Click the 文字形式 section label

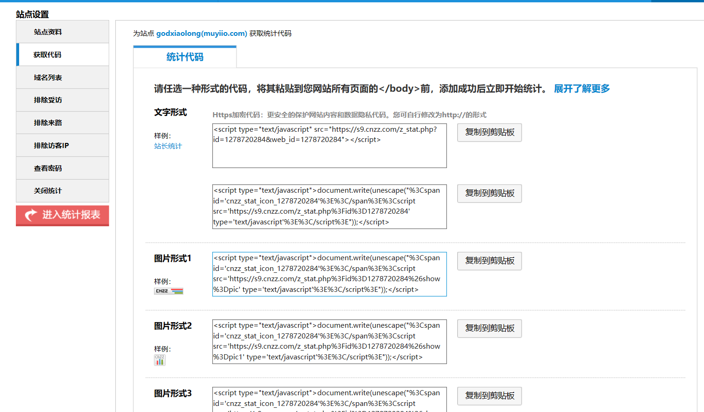pyautogui.click(x=170, y=112)
